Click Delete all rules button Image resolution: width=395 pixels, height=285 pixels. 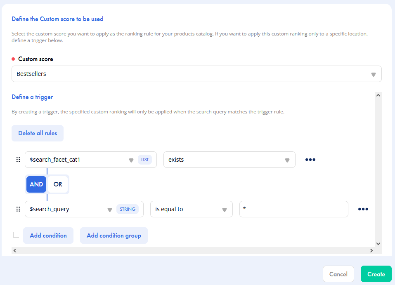38,133
